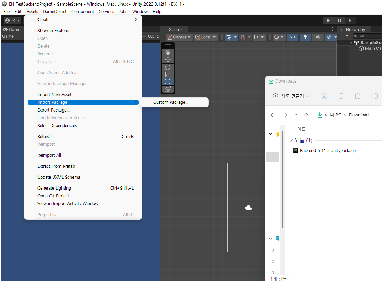Open the Hierarchy plus create dropdown

344,36
